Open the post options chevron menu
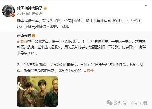This screenshot has height=109, width=152. pos(146,5)
